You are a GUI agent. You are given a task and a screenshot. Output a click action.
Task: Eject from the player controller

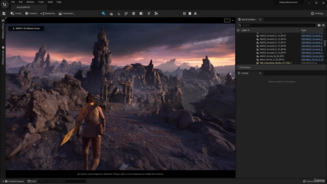click(195, 14)
